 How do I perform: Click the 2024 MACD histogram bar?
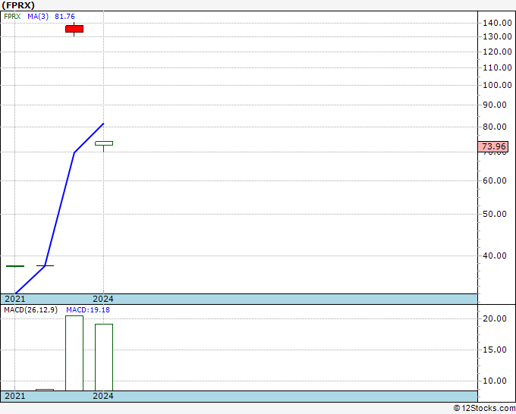point(104,357)
